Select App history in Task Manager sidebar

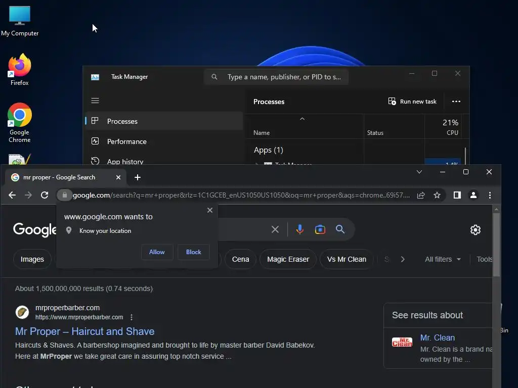[x=164, y=161]
